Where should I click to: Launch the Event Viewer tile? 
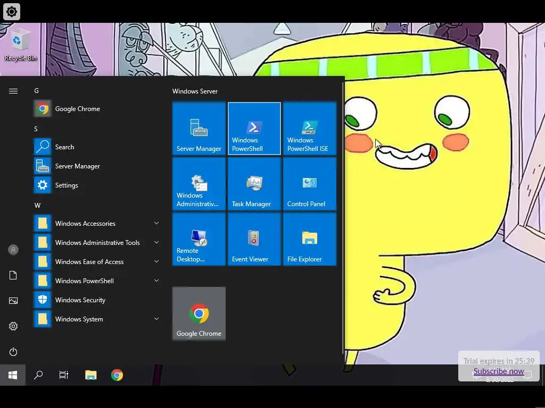(x=254, y=239)
